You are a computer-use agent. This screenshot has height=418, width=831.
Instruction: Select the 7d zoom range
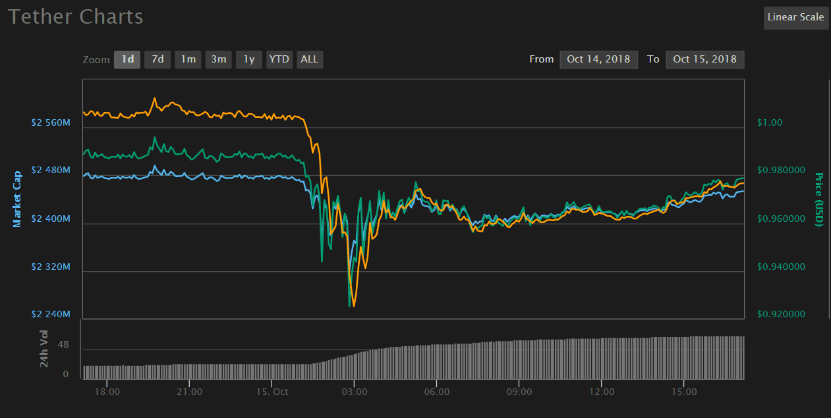tap(158, 59)
